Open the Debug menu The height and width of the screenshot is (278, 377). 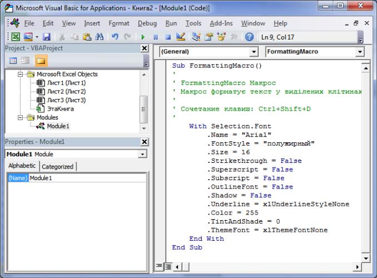coord(147,23)
